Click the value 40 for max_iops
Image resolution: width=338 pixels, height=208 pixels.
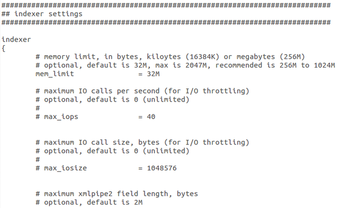151,117
